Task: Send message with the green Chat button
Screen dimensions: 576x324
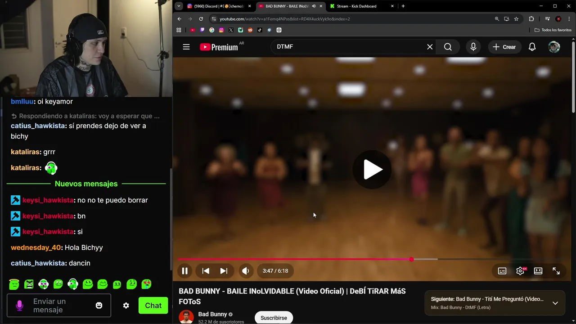Action: pos(153,306)
